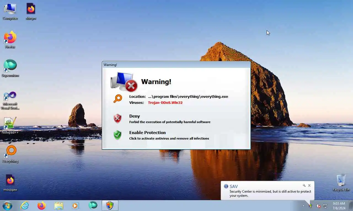The image size is (353, 211).
Task: Open the Notepad++ desktop shortcut
Action: pos(10,126)
